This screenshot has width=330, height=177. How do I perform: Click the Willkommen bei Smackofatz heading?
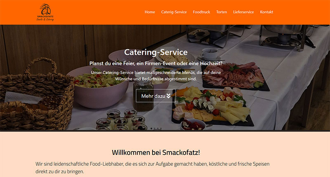pos(156,152)
